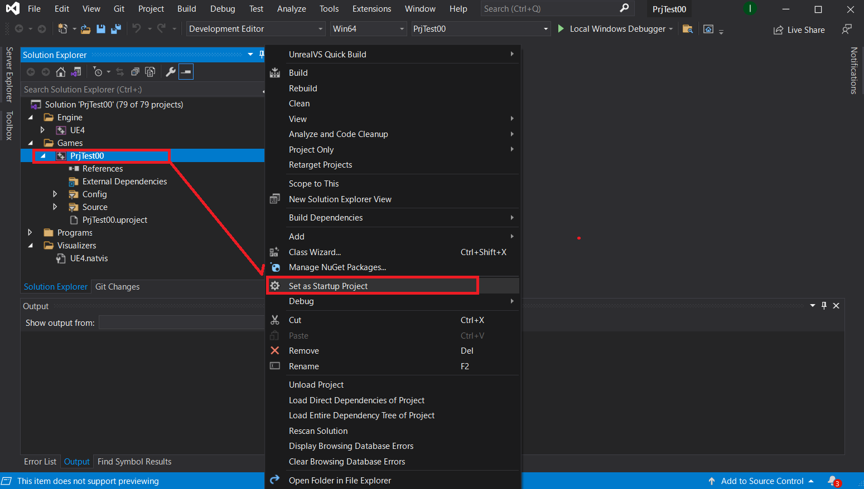864x489 pixels.
Task: Collapse the Engine folder in the tree
Action: coord(31,118)
